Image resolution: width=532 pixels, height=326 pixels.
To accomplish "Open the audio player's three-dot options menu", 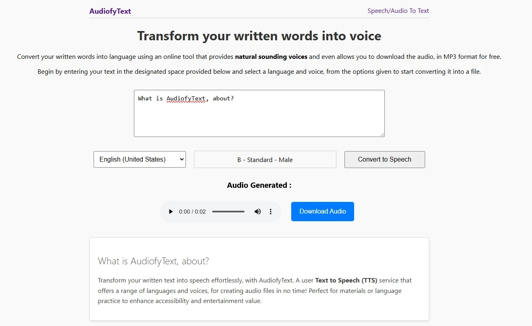I will coord(271,211).
